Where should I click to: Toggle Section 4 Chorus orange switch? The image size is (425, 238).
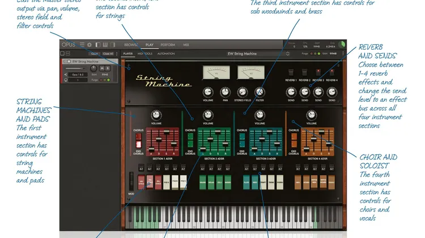click(294, 137)
